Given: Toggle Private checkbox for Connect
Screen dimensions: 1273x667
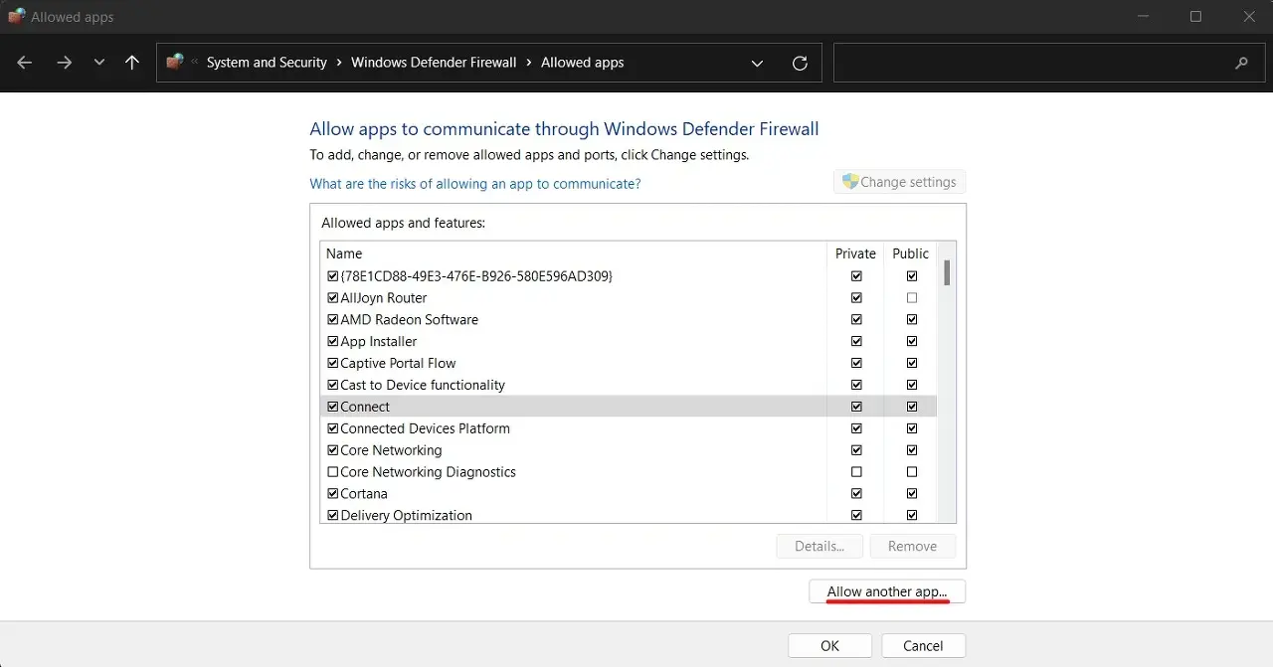Looking at the screenshot, I should tap(856, 407).
